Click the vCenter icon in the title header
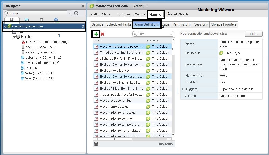 coord(92,6)
